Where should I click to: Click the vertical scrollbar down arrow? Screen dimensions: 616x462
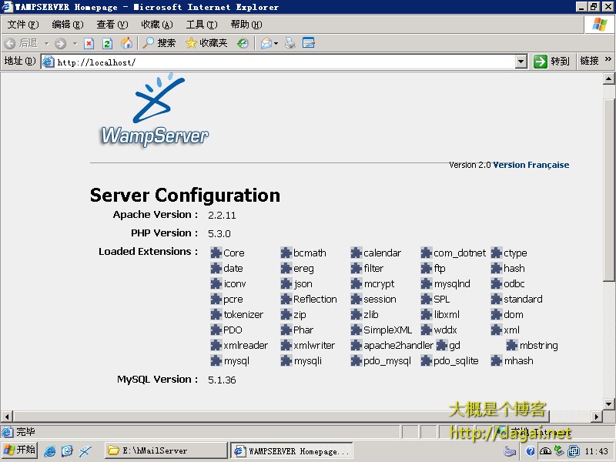(x=608, y=403)
